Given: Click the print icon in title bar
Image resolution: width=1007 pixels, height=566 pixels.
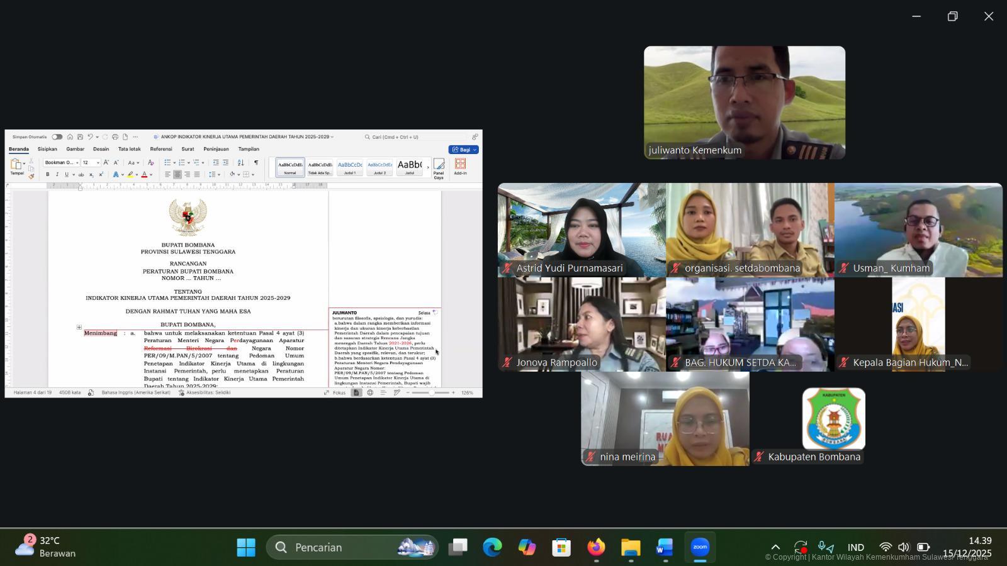Looking at the screenshot, I should [x=115, y=136].
